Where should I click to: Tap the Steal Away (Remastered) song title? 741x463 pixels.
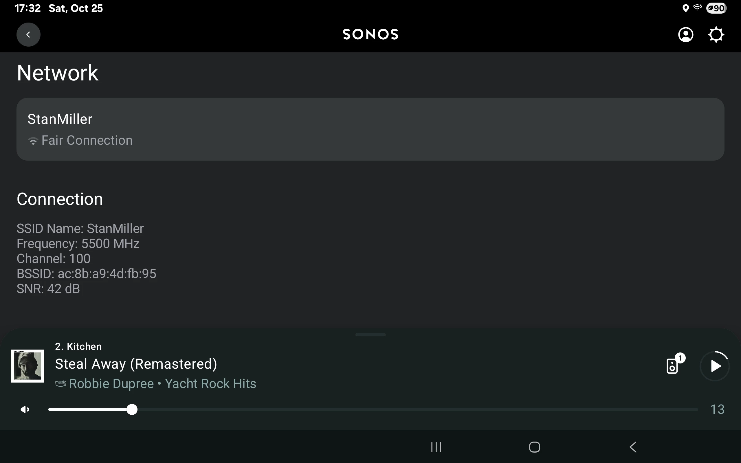pyautogui.click(x=136, y=364)
